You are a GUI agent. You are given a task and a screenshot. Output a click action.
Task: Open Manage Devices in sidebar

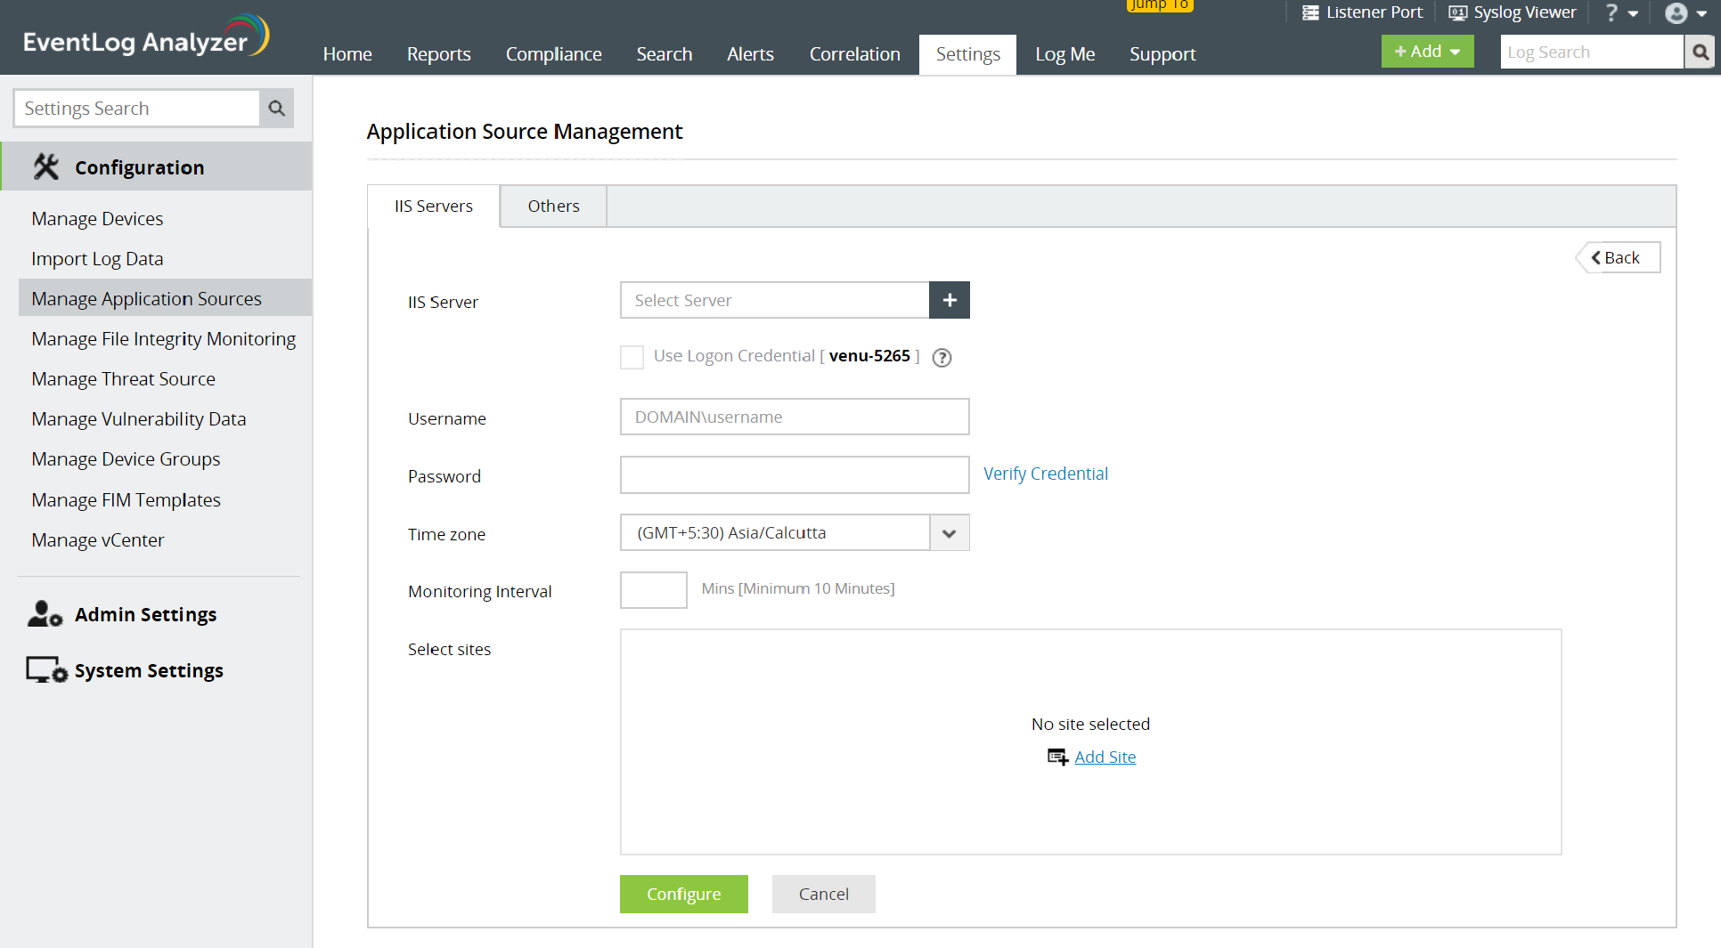97,219
